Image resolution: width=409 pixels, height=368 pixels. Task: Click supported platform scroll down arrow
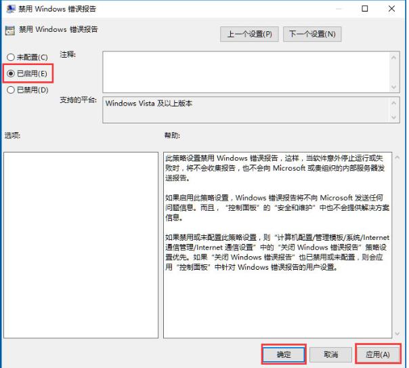(x=394, y=117)
